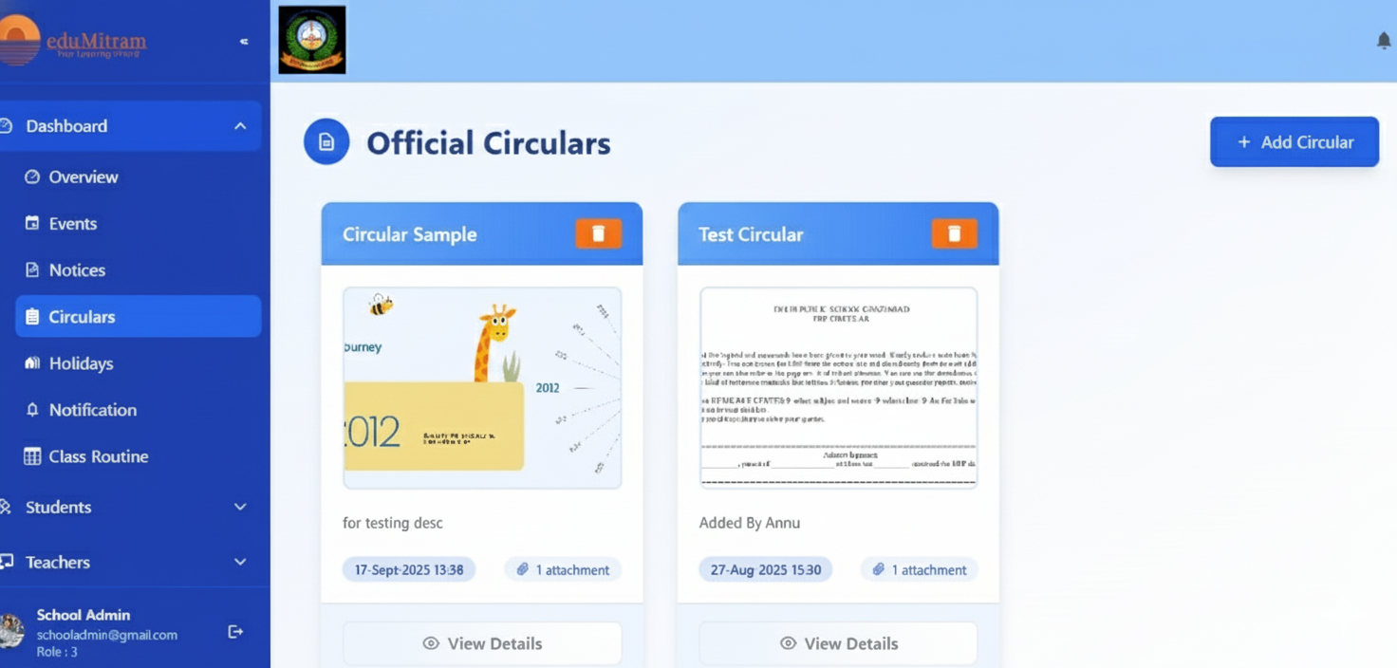
Task: Expand the Teachers menu section
Action: point(240,562)
